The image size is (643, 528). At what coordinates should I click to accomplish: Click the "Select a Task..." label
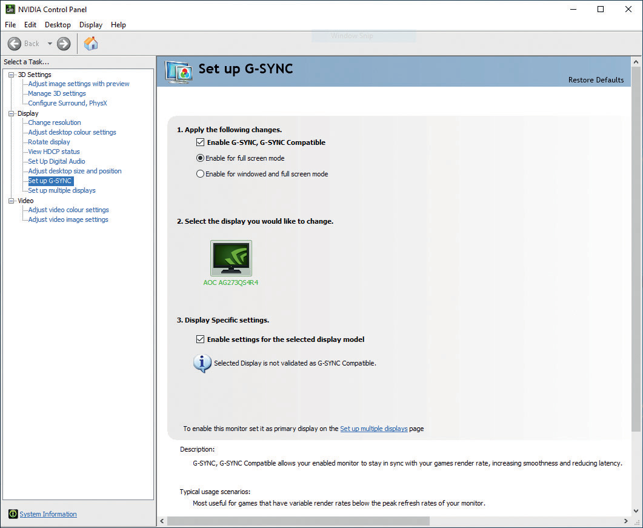pos(26,62)
